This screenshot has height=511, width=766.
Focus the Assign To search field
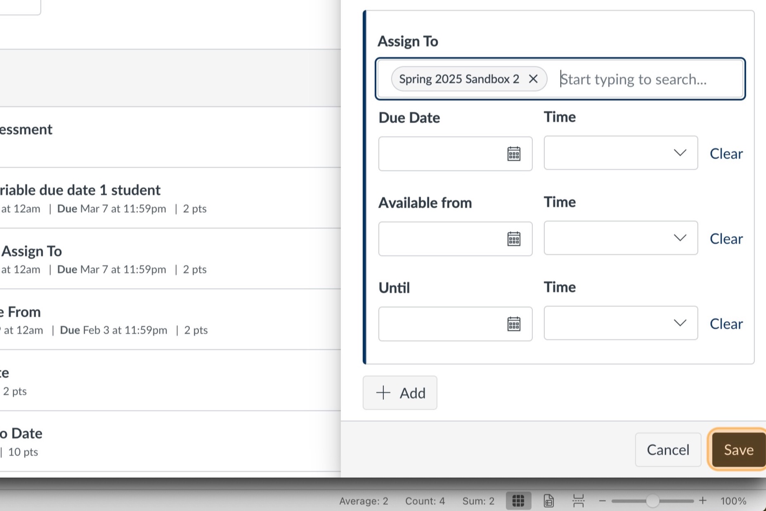pyautogui.click(x=648, y=79)
